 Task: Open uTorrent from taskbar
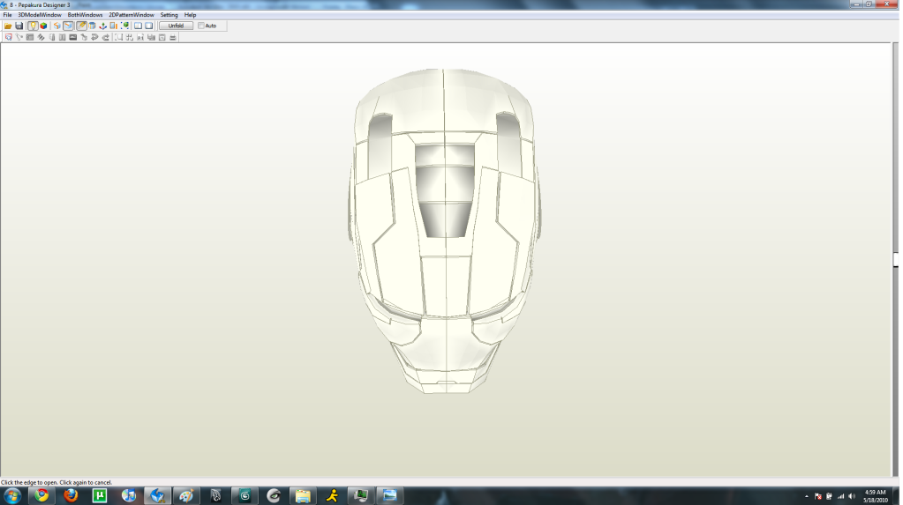pos(100,495)
